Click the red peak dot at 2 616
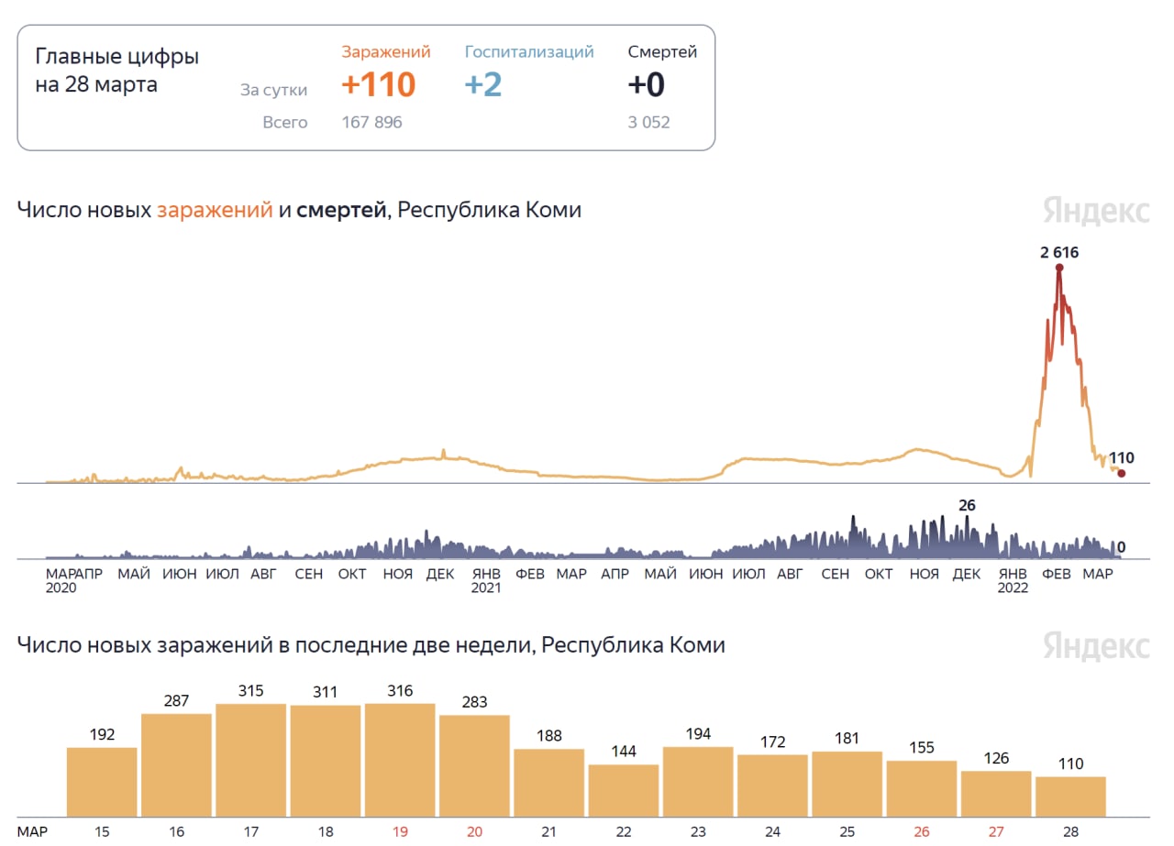Viewport: 1174px width, 846px height. (x=1059, y=268)
